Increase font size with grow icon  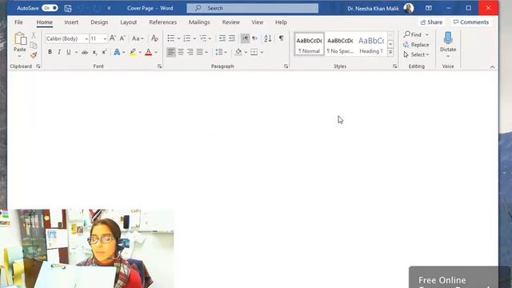point(112,38)
